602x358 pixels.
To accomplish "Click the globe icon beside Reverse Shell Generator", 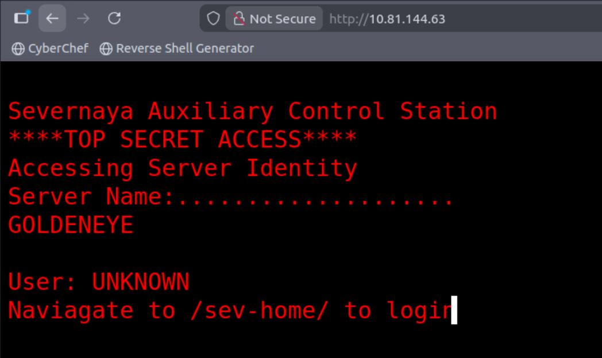I will pos(106,49).
